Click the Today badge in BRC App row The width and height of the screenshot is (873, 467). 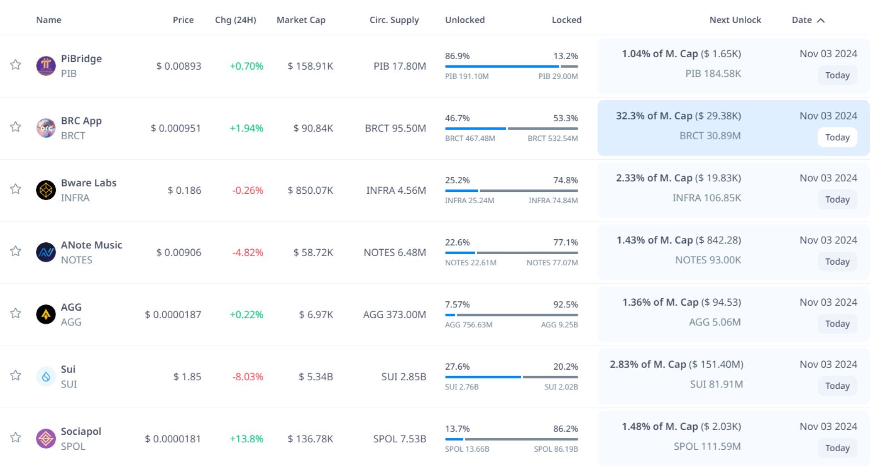pyautogui.click(x=837, y=137)
